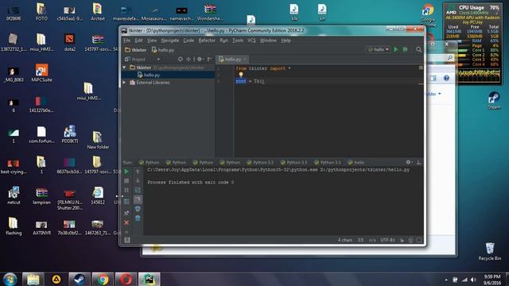Viewport: 509px width, 286px height.
Task: Click the help icon in background Explorer window
Action: click(446, 78)
